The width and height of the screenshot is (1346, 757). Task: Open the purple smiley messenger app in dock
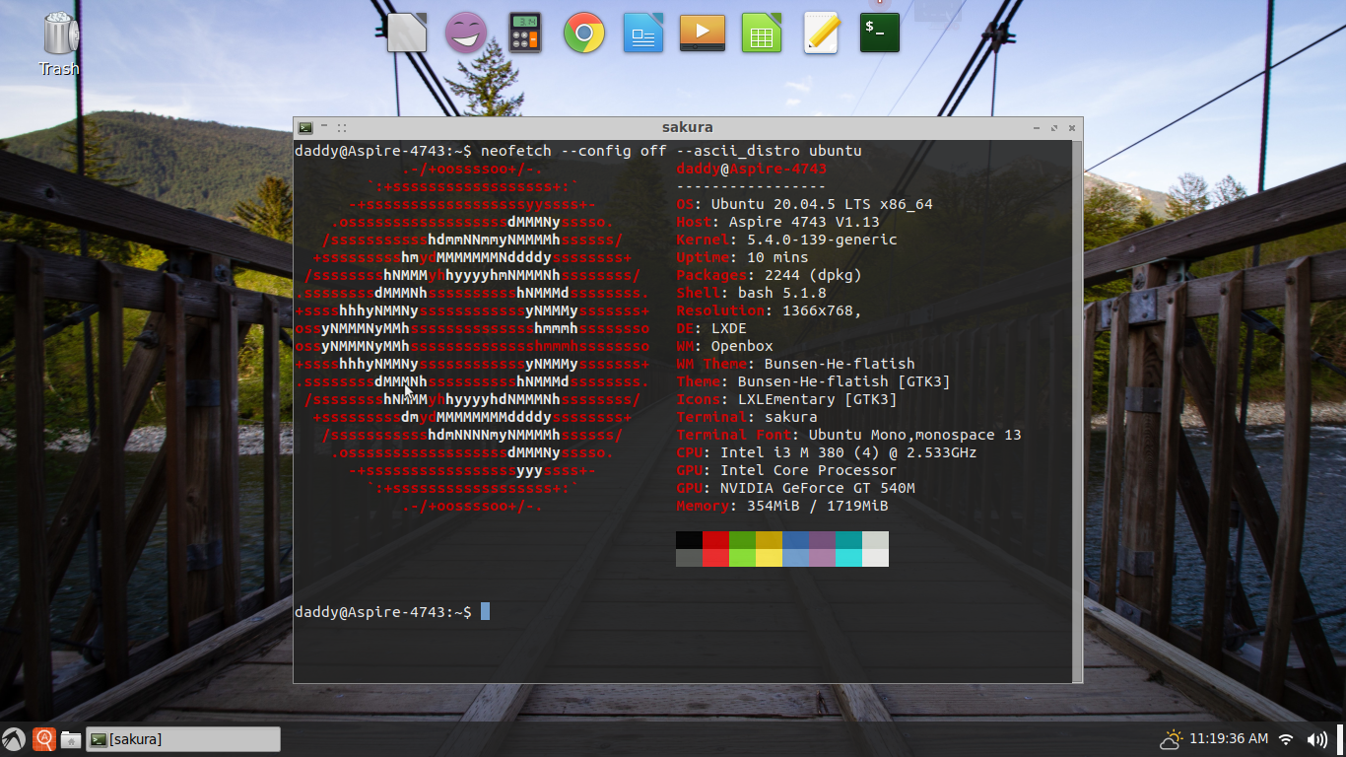465,33
